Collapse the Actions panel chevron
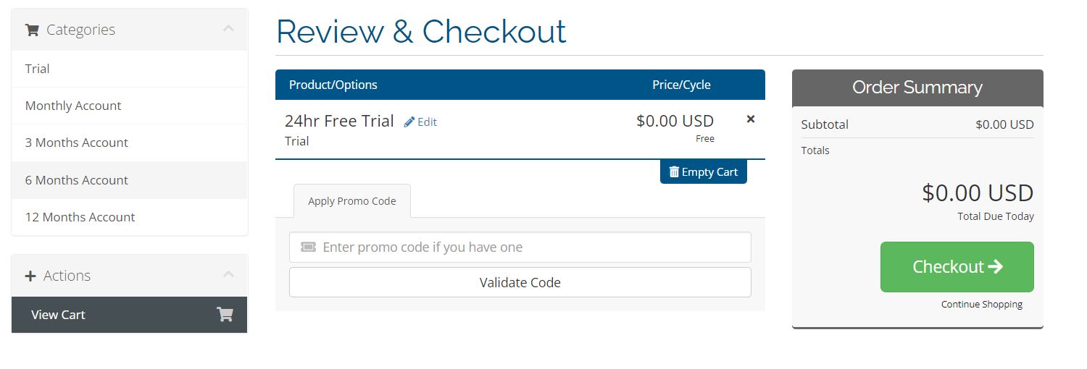The image size is (1087, 369). pyautogui.click(x=228, y=275)
